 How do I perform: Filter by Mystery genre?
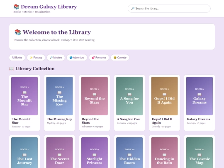pos(56,58)
